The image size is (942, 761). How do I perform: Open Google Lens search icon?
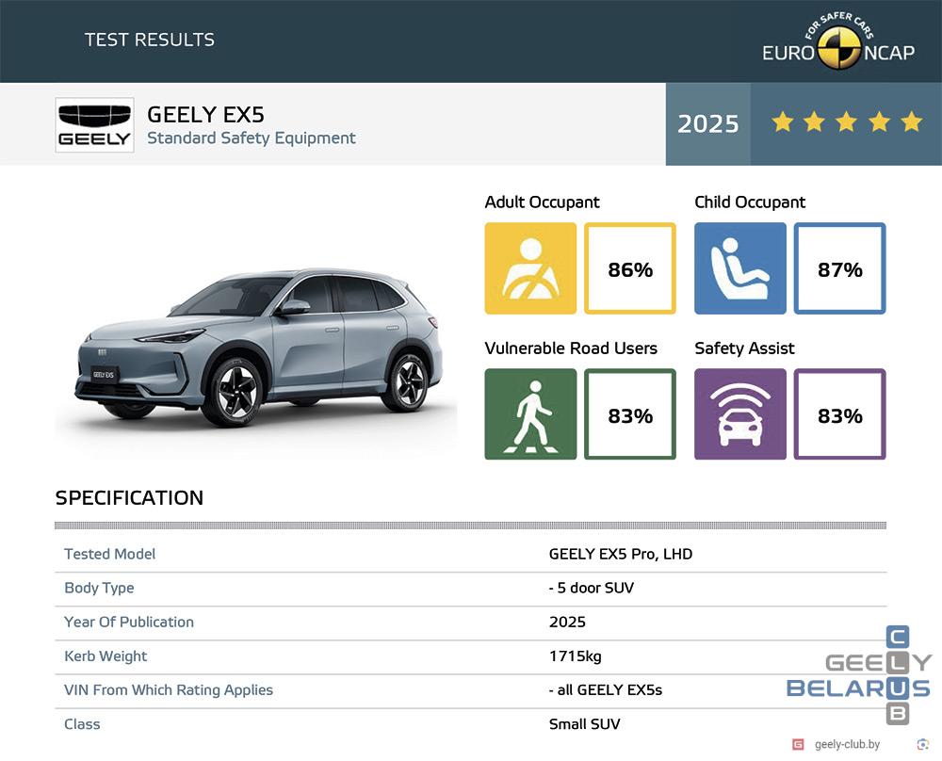922,744
